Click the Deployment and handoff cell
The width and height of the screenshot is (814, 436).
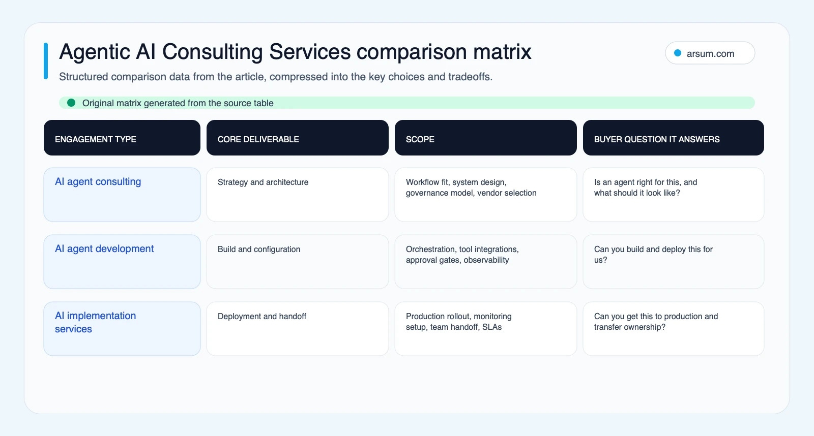pos(298,329)
